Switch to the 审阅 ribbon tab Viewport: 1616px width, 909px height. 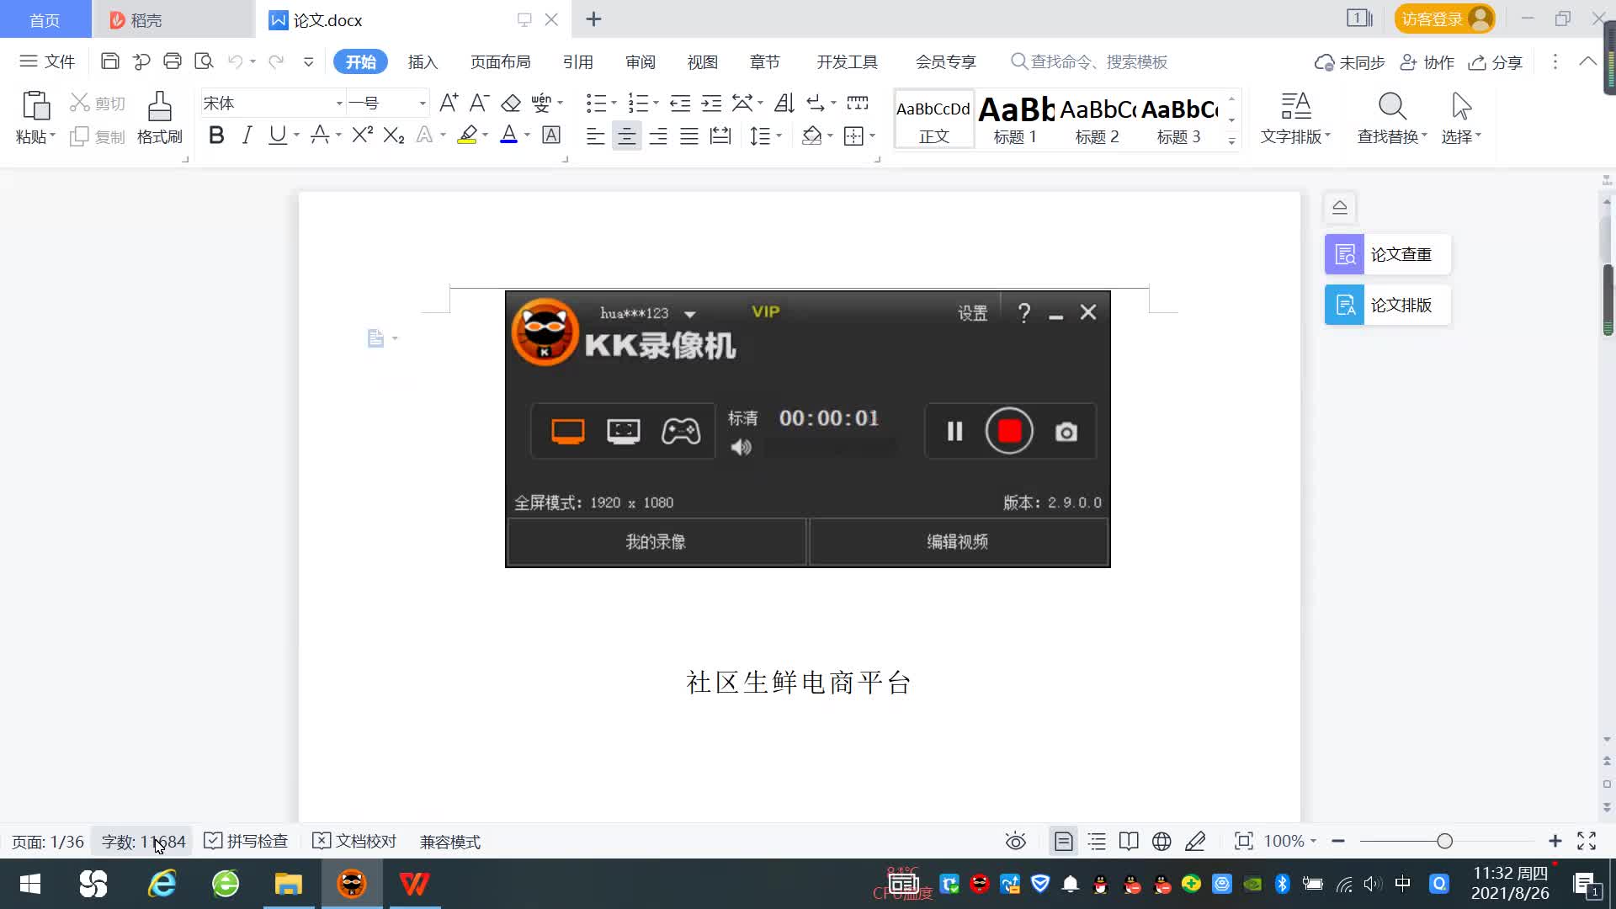pyautogui.click(x=640, y=62)
